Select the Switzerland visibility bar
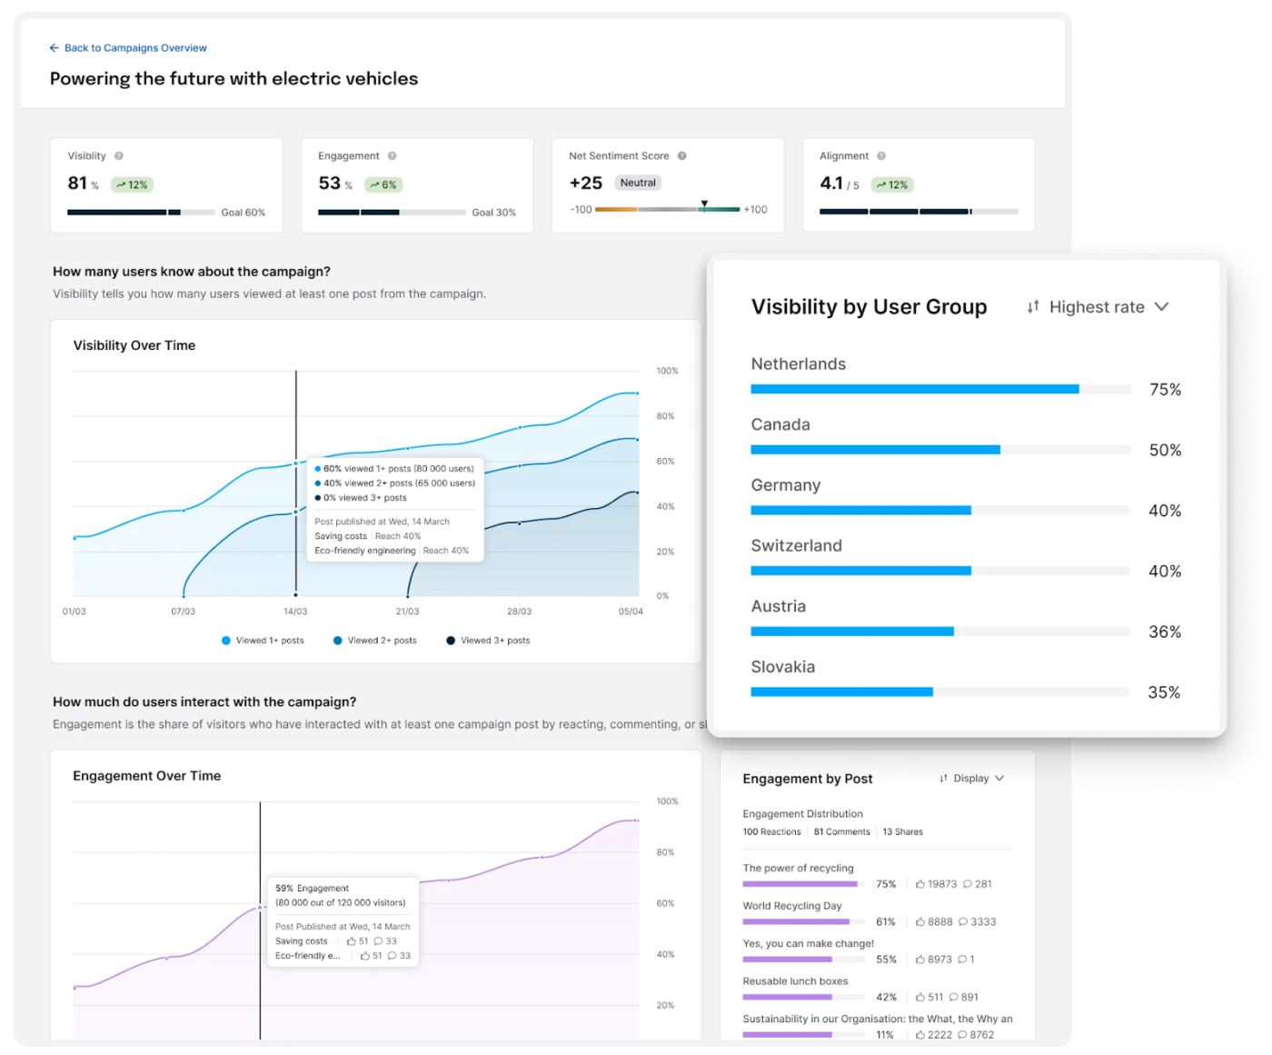Image resolution: width=1272 pixels, height=1055 pixels. pos(940,571)
